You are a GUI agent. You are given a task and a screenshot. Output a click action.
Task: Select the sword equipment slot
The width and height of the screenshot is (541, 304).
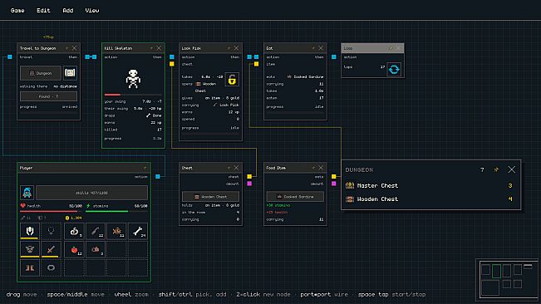pyautogui.click(x=51, y=249)
